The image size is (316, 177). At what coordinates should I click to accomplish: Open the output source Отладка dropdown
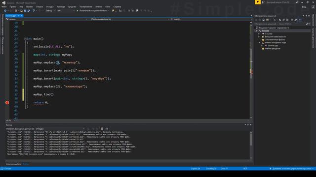click(x=60, y=129)
